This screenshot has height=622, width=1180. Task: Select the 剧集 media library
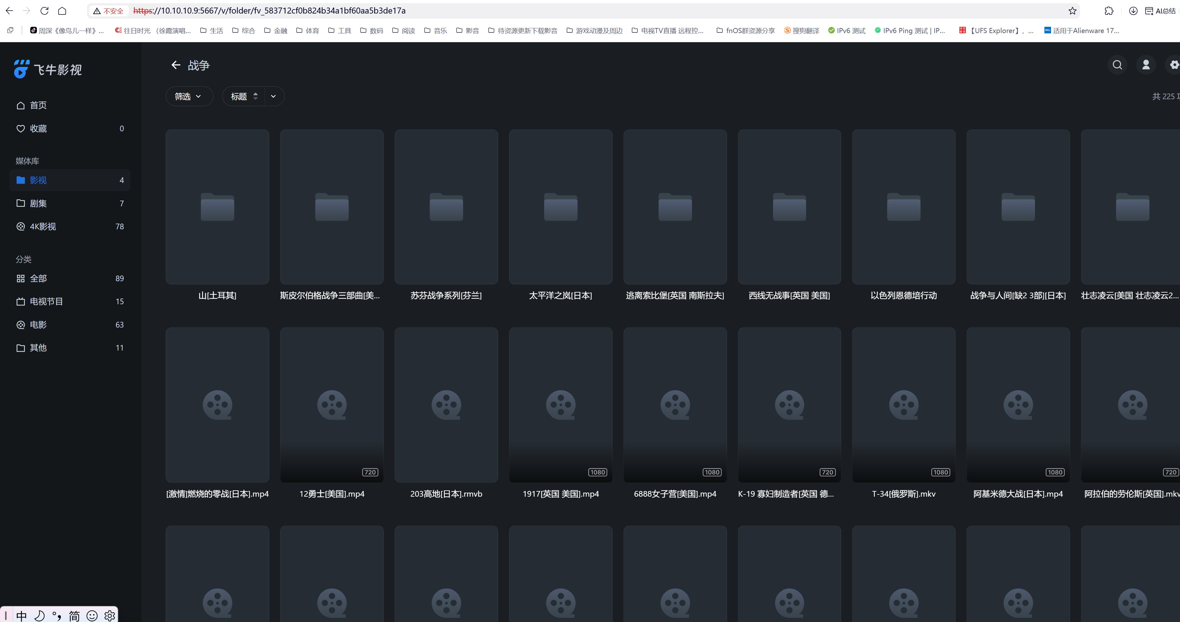point(70,203)
